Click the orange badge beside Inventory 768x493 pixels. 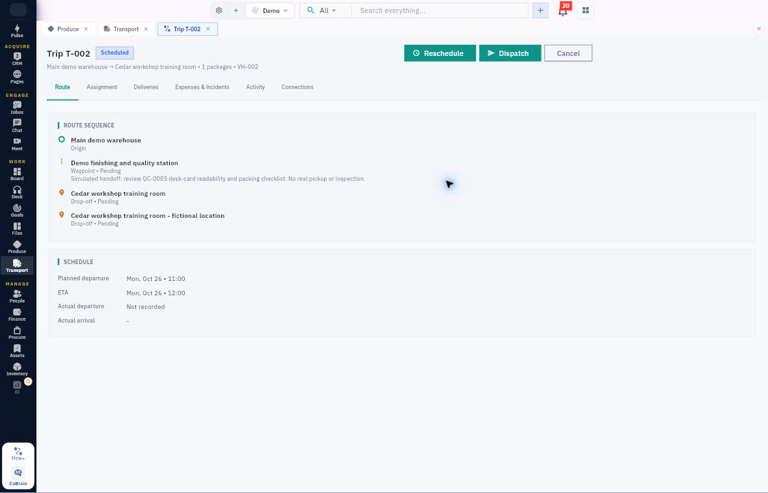point(29,381)
